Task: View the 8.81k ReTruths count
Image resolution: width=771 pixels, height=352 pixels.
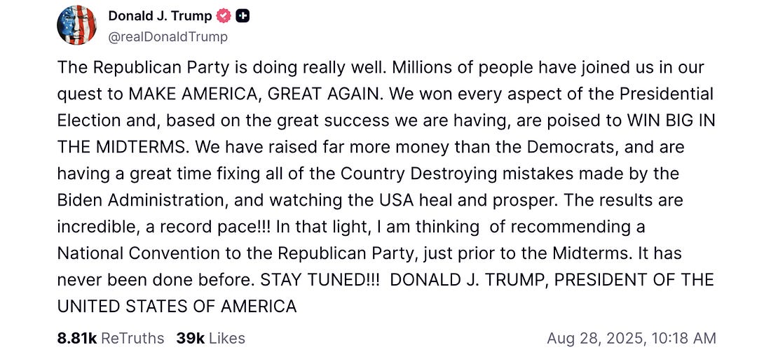Action: coord(77,338)
